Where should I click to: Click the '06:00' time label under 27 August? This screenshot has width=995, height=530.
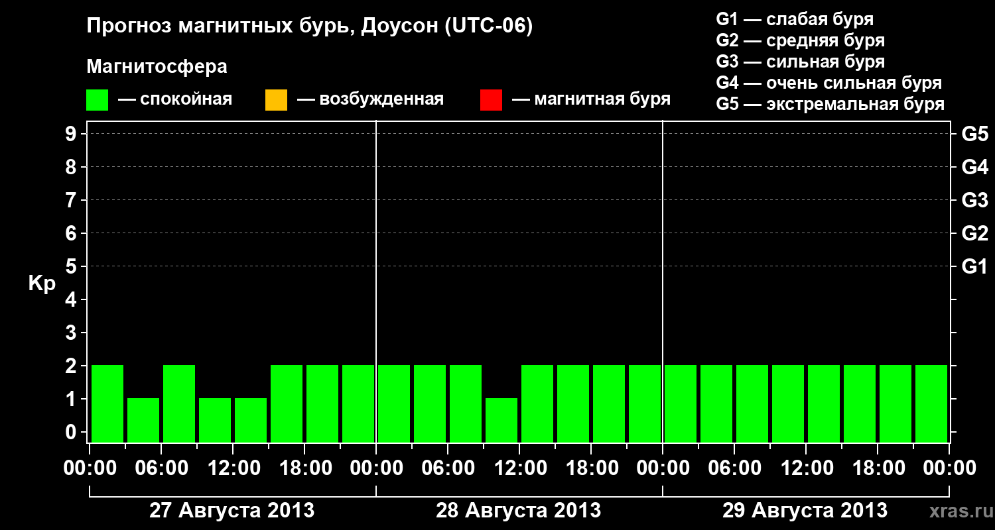161,468
